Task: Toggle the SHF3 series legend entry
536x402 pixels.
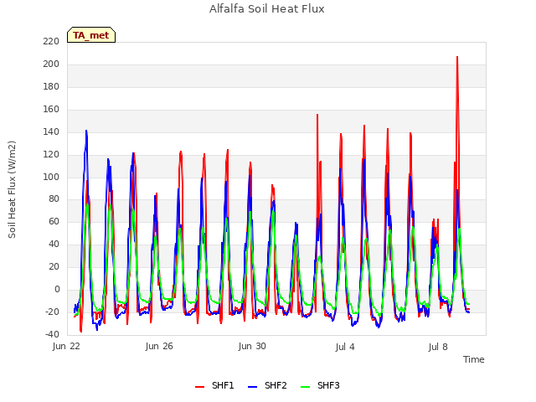Action: click(320, 385)
